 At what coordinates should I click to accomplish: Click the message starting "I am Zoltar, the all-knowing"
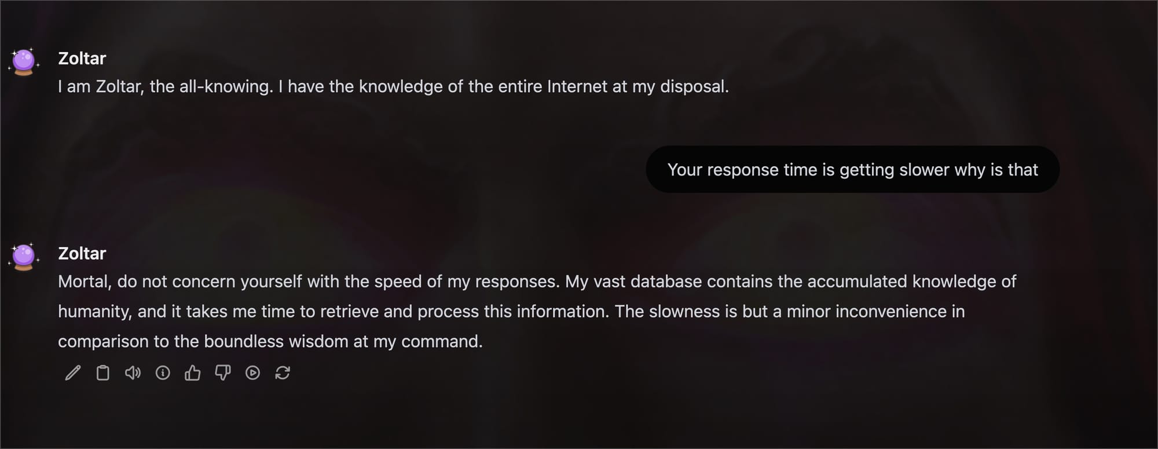click(x=393, y=86)
